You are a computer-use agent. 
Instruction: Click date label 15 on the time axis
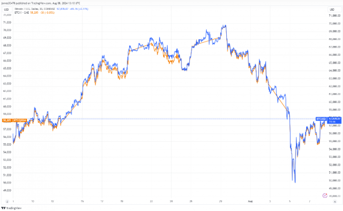tap(82, 201)
